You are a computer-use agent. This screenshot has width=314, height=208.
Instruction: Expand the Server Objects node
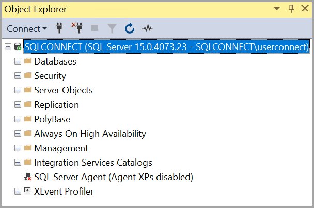(18, 90)
